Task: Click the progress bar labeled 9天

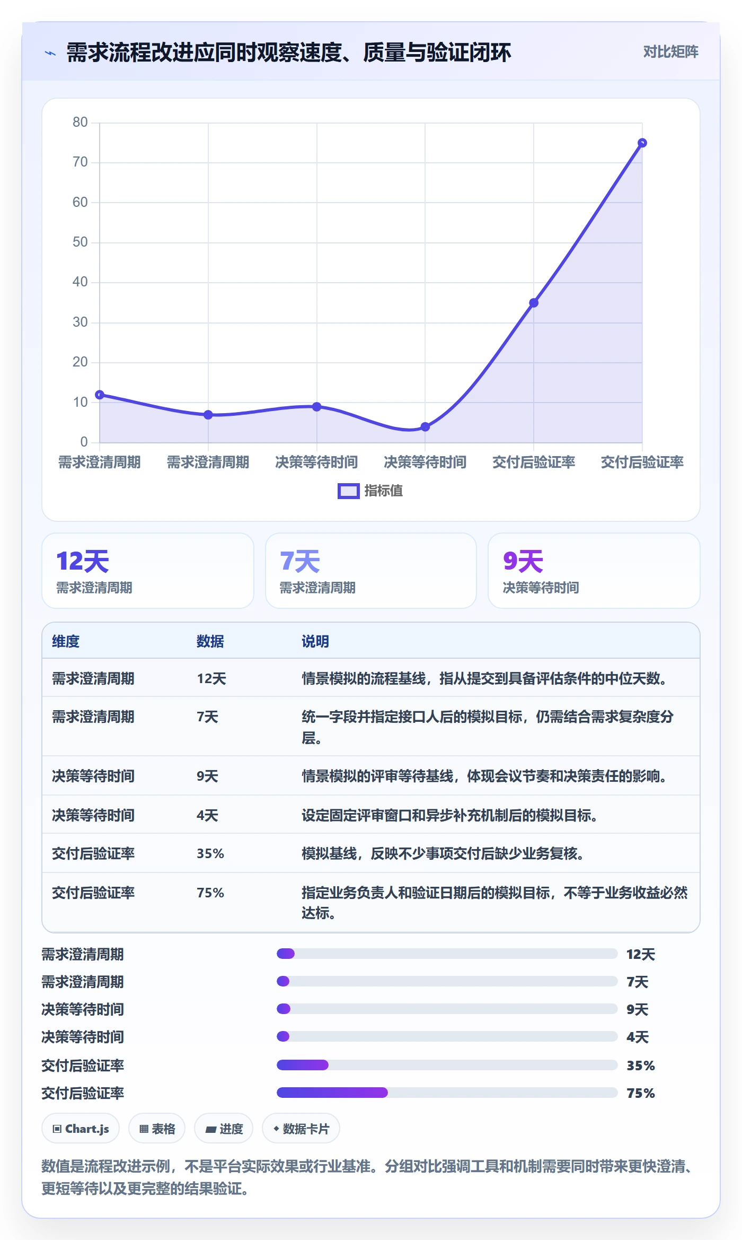Action: [x=447, y=1009]
